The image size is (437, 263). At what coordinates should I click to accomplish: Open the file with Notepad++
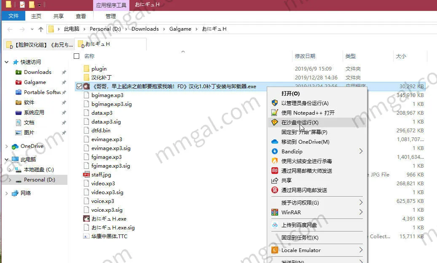pyautogui.click(x=304, y=113)
